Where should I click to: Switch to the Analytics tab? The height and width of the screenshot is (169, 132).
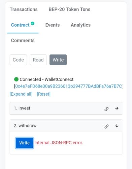[80, 25]
